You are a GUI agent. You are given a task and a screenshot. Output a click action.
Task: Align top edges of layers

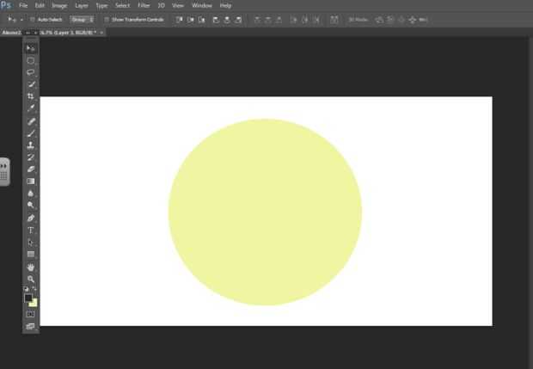tap(179, 20)
